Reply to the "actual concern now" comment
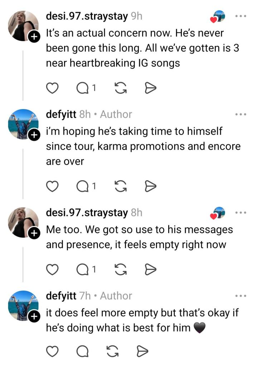Viewport: 258px width, 366px height. click(83, 88)
